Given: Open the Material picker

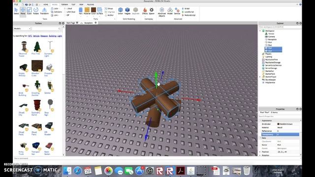Looking at the screenshot, I should point(87,11).
